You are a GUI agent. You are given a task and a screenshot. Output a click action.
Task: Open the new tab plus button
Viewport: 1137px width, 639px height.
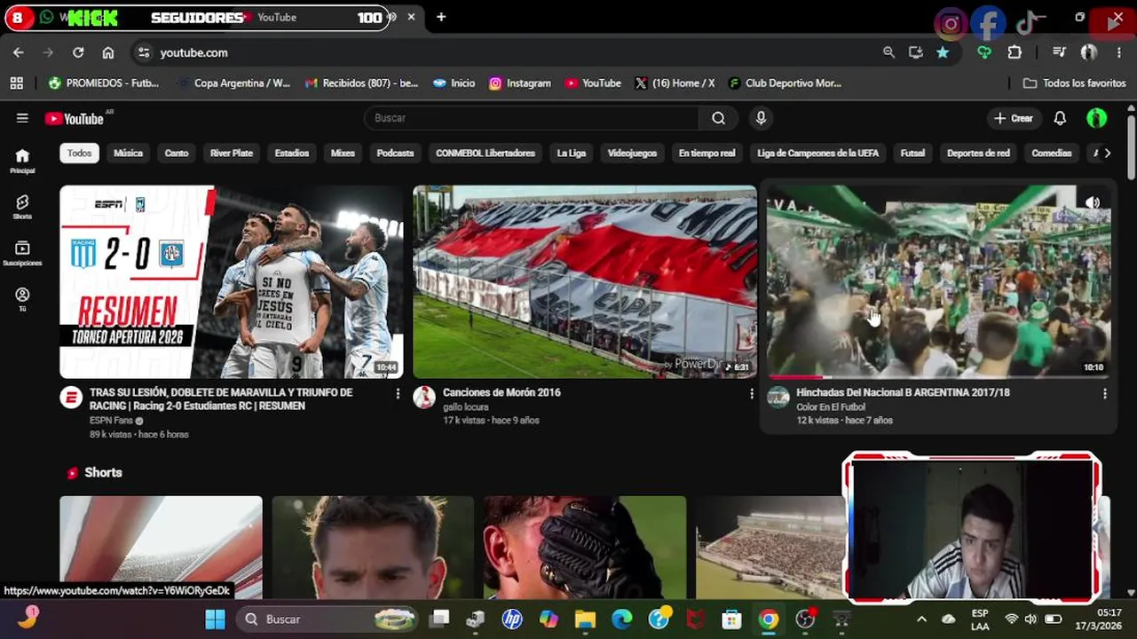click(441, 17)
